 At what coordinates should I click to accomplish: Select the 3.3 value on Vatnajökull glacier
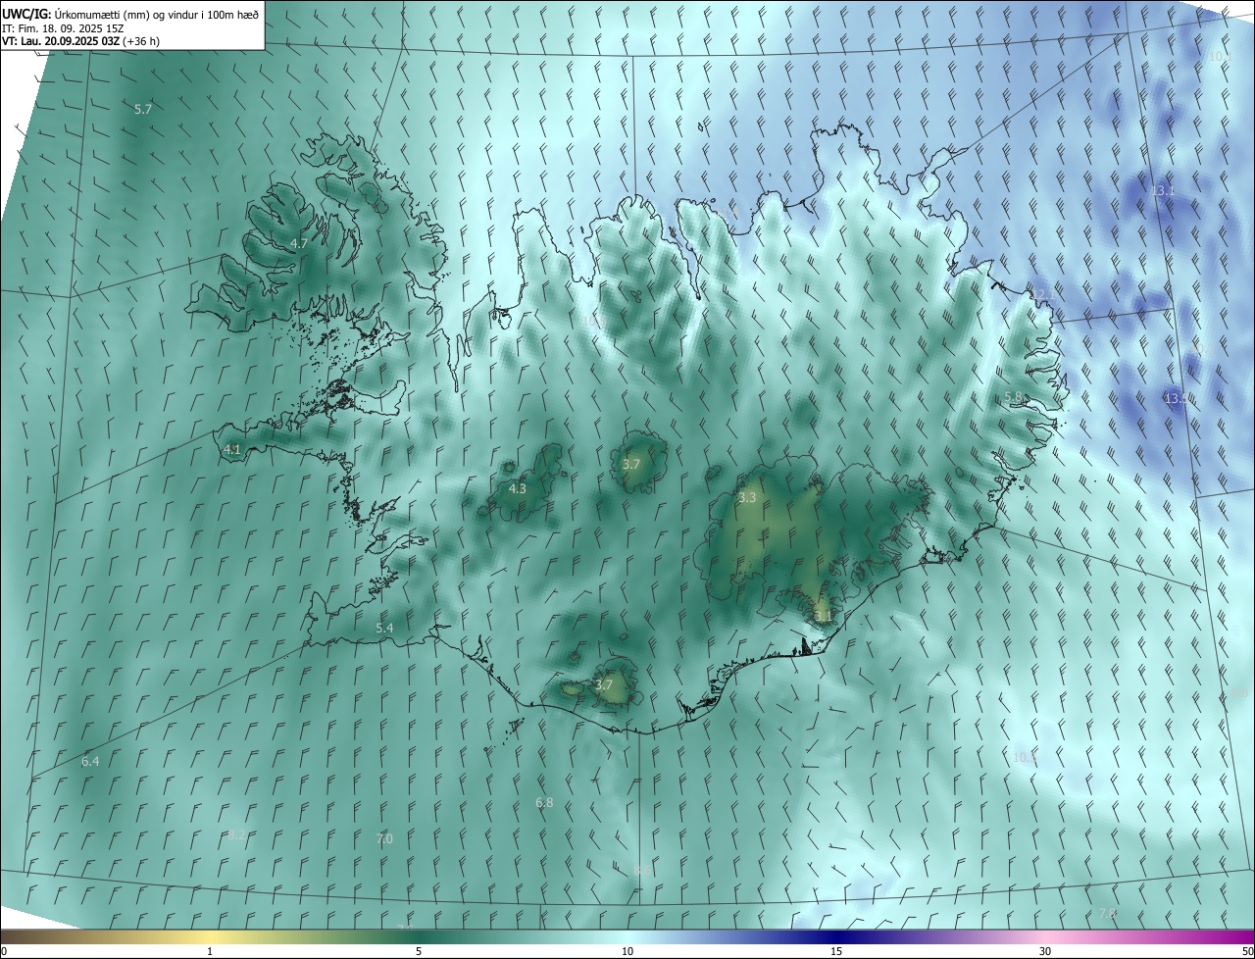747,497
